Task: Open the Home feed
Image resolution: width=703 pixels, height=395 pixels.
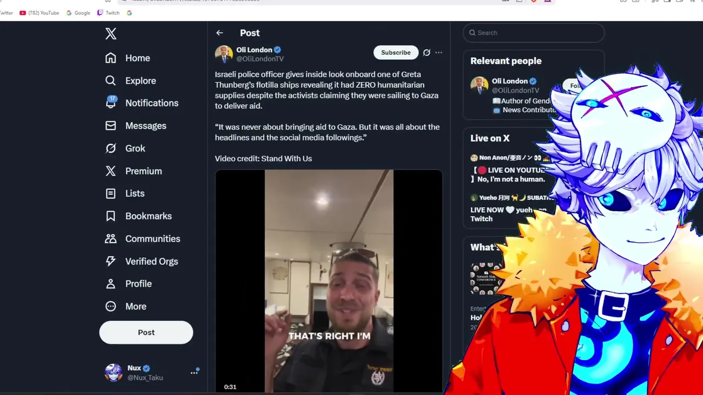Action: point(127,58)
